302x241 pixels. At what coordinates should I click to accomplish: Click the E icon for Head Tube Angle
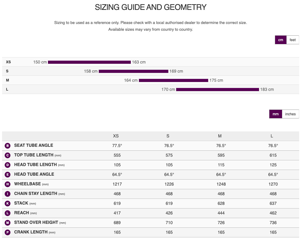8,174
